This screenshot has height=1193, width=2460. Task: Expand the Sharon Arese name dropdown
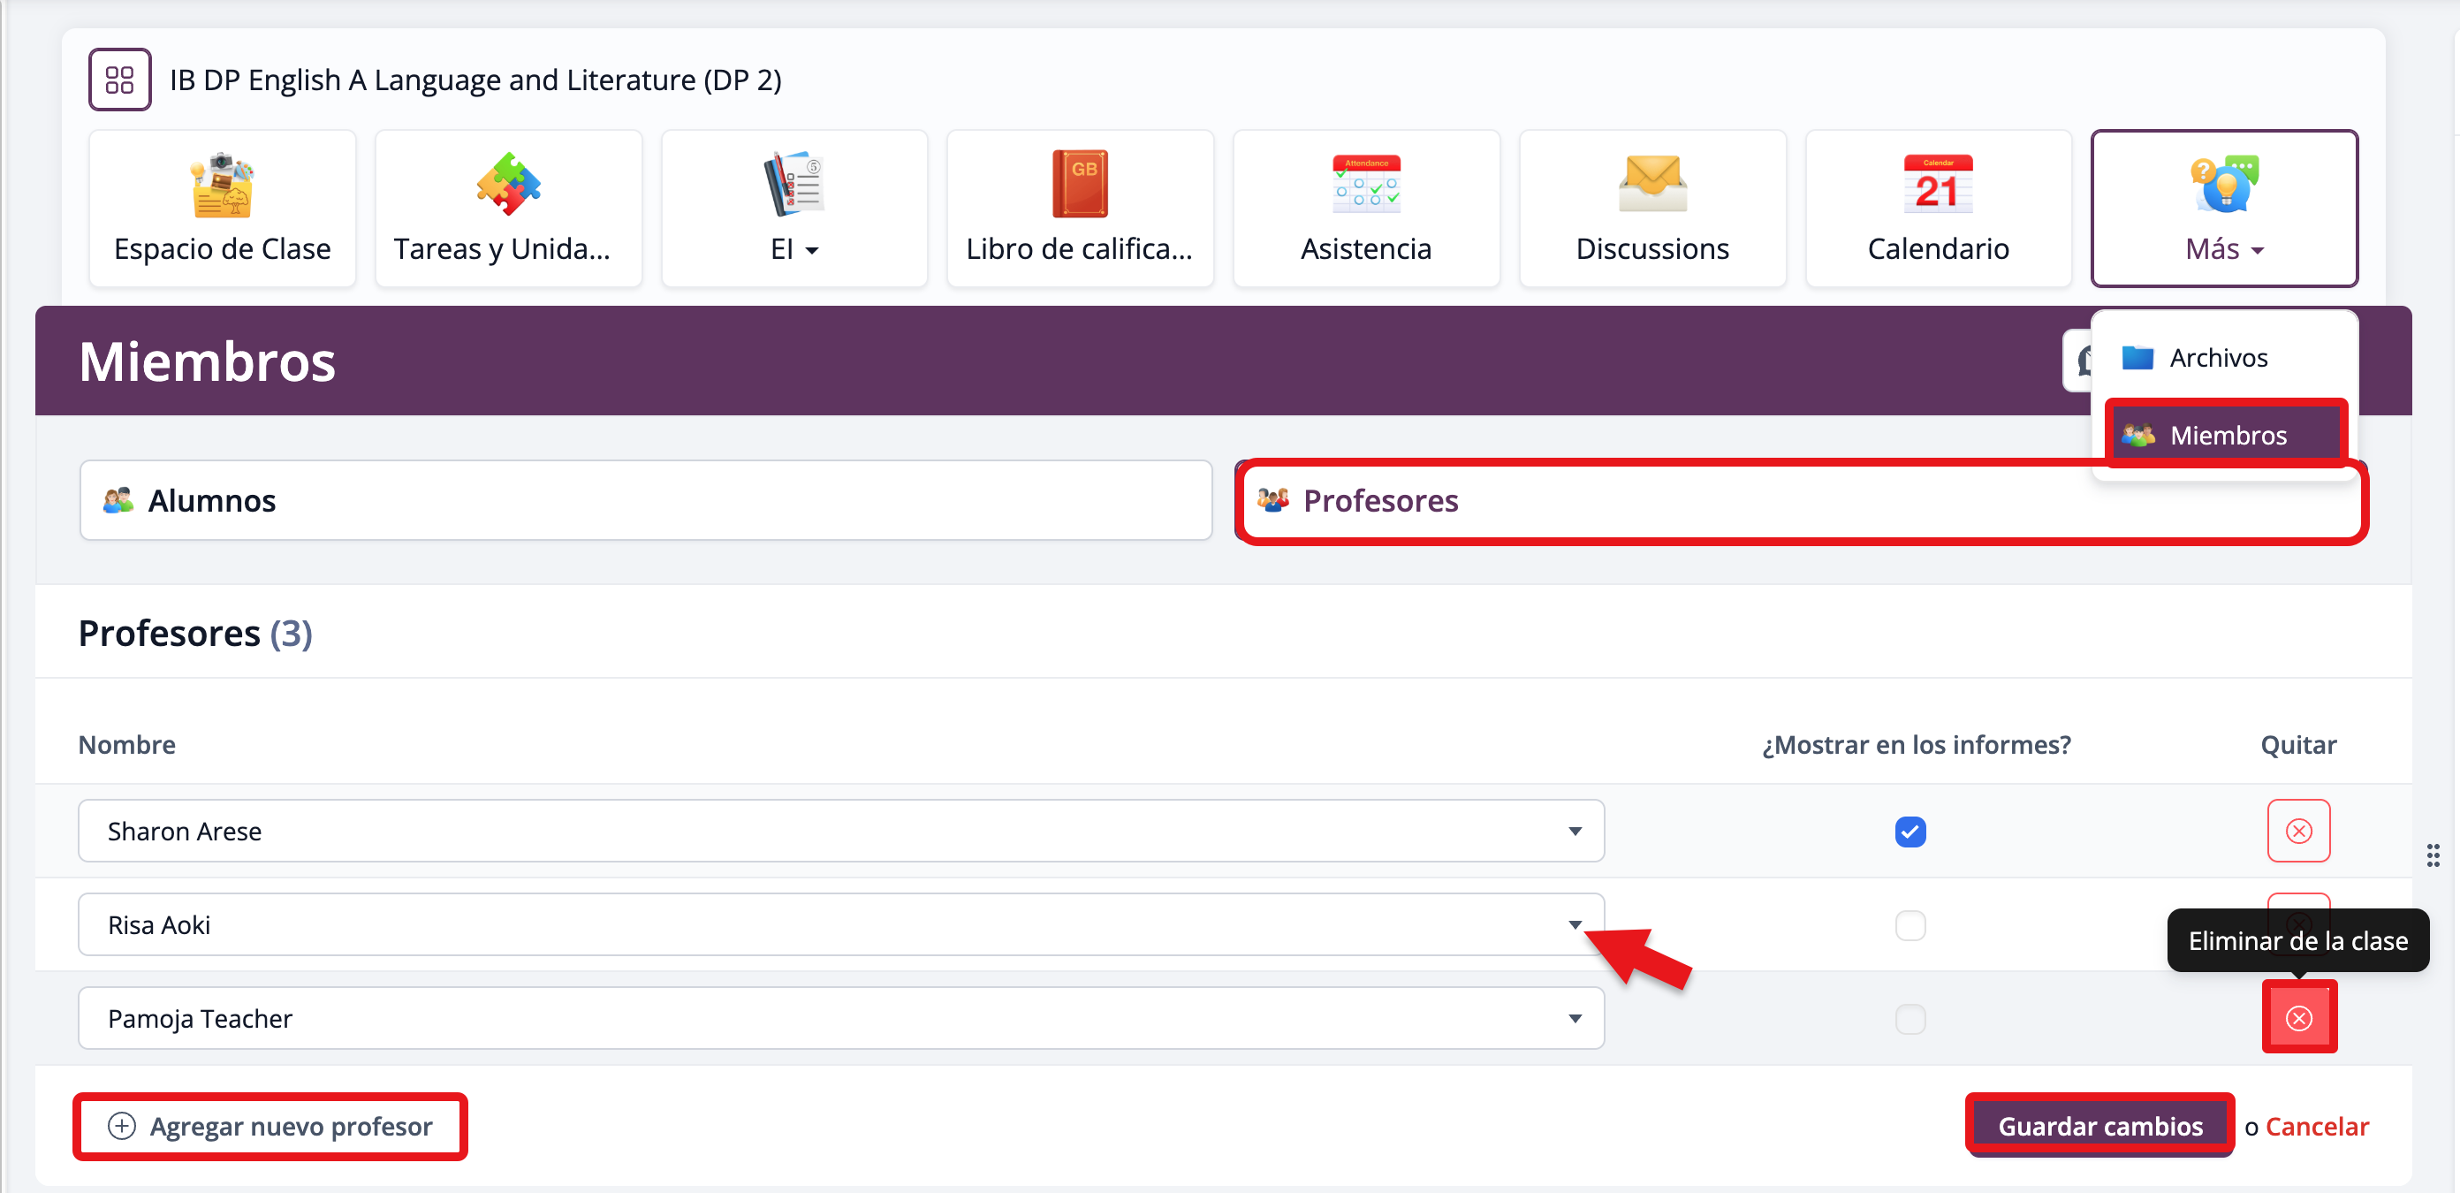coord(1574,831)
